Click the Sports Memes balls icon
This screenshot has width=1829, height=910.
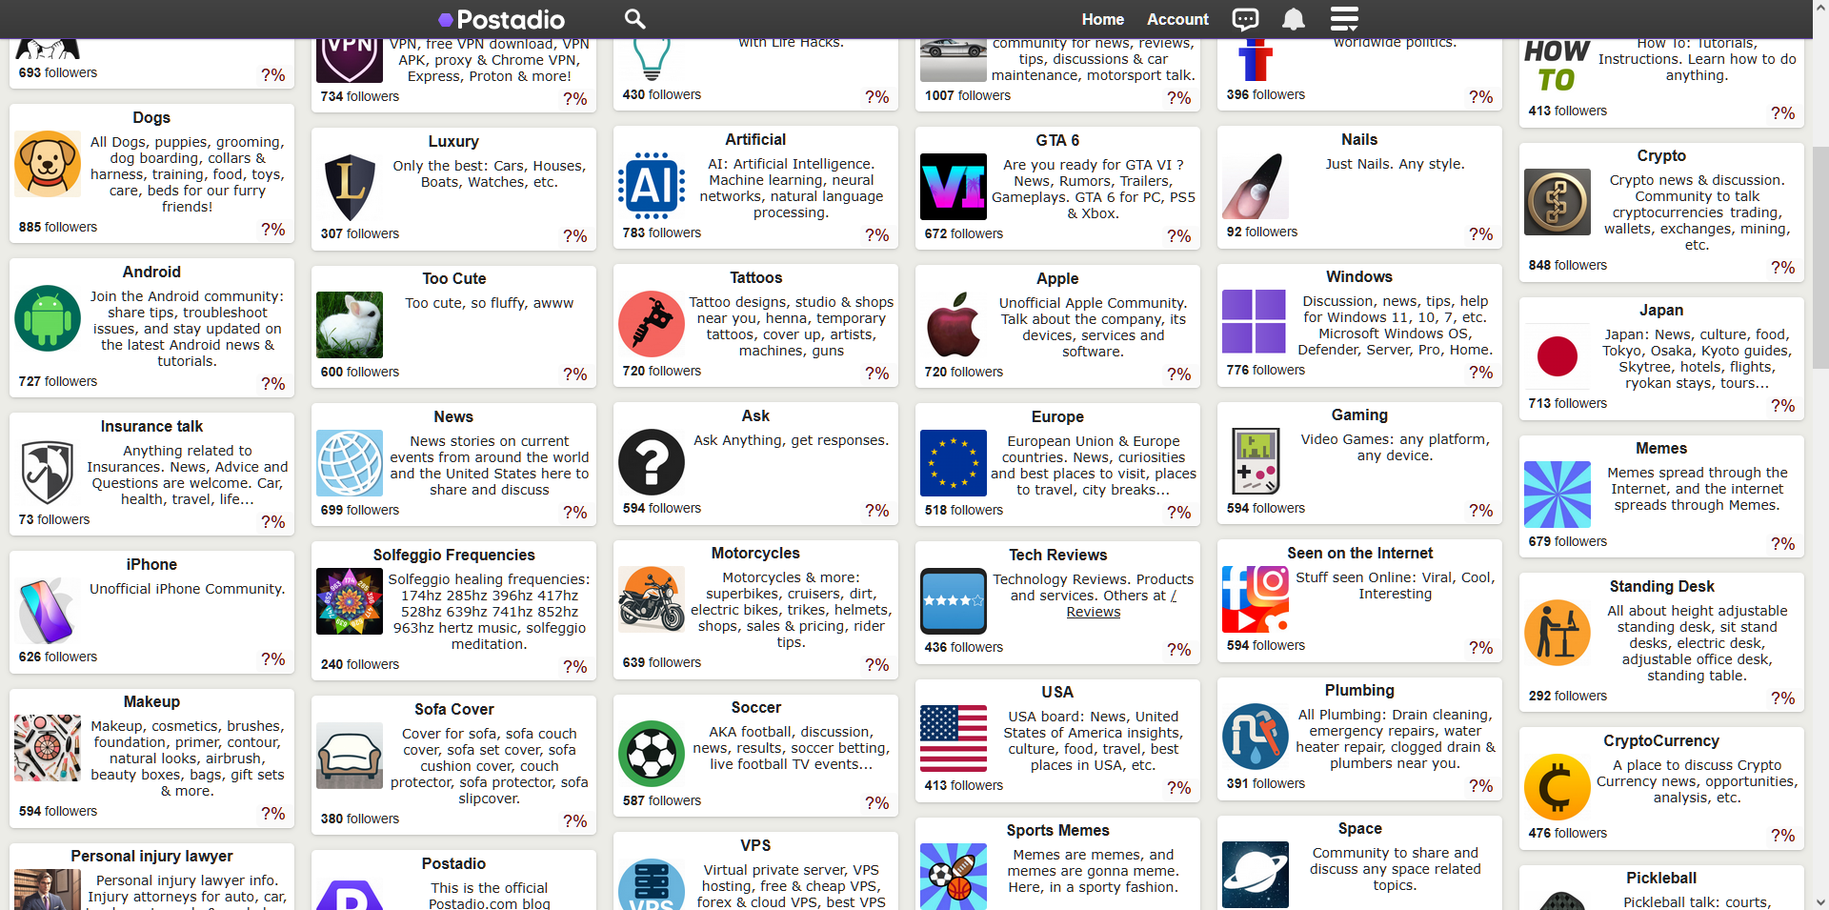[x=954, y=877]
